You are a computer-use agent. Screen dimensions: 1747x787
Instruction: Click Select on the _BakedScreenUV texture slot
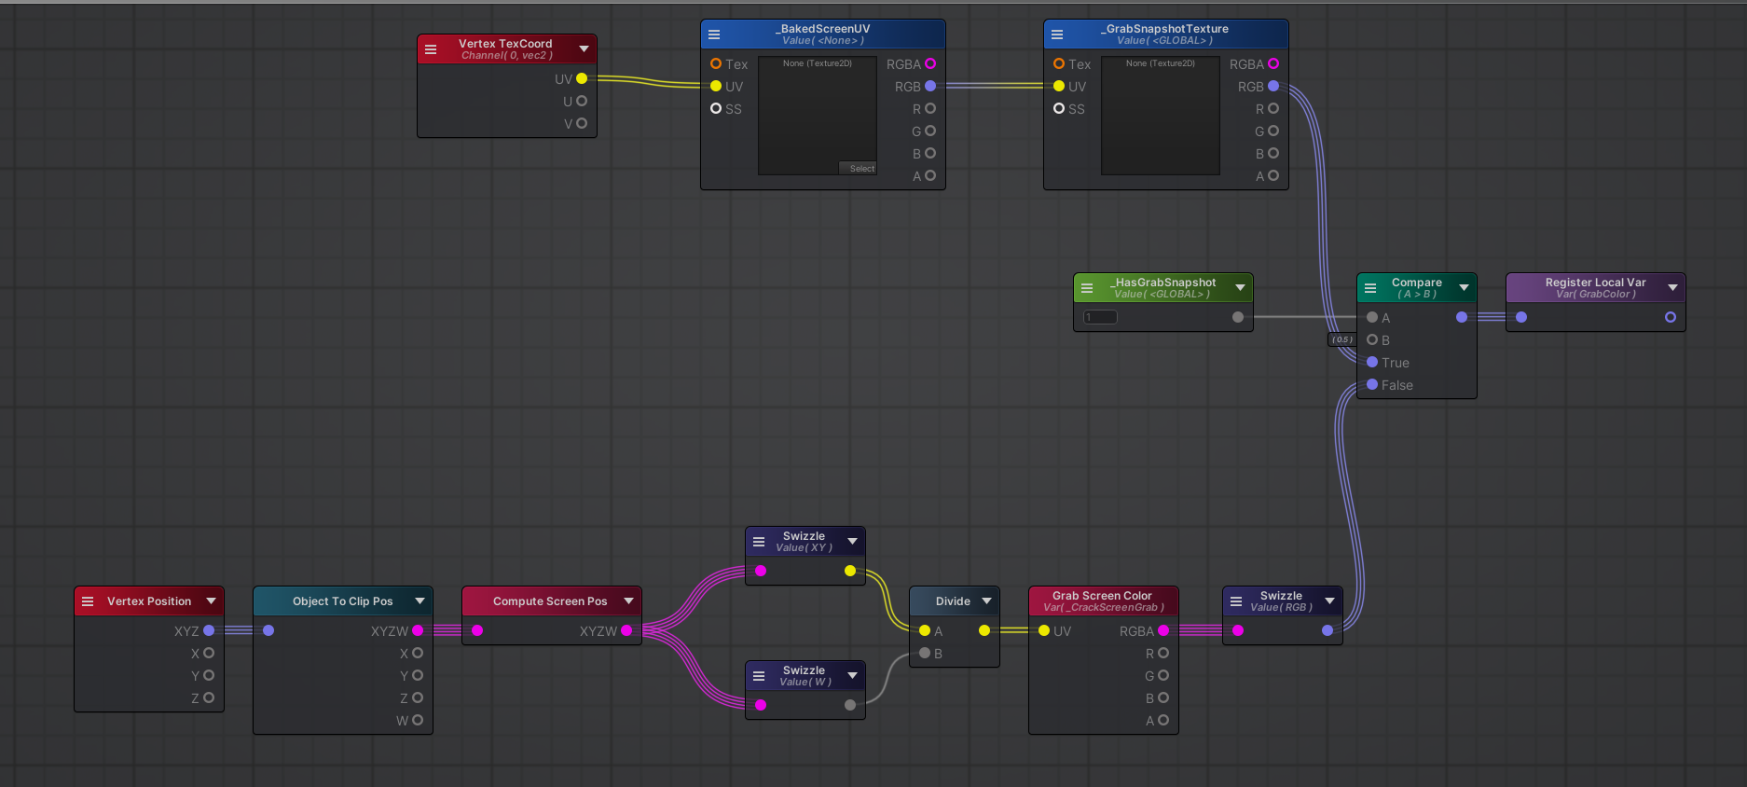click(858, 169)
